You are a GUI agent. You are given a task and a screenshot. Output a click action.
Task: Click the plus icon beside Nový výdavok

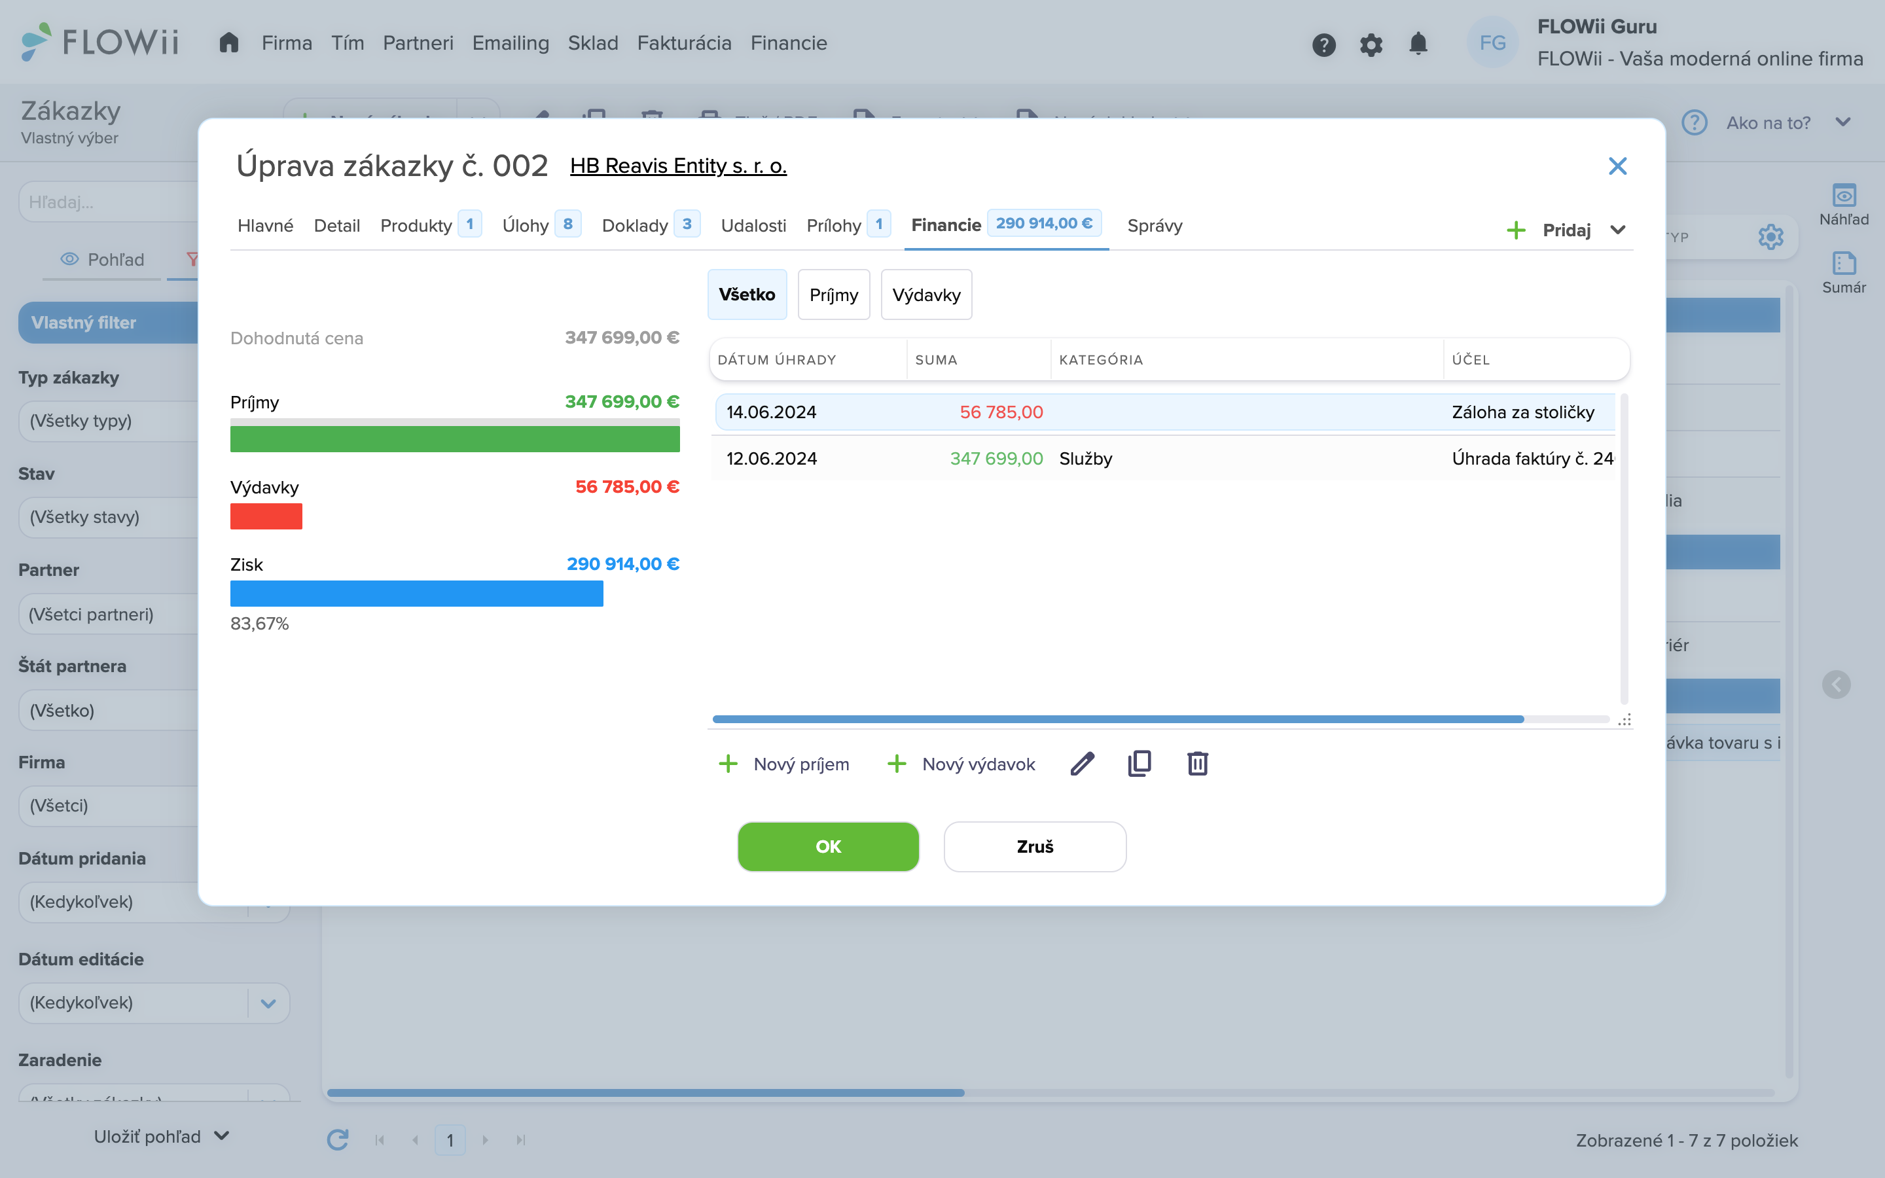click(x=897, y=764)
